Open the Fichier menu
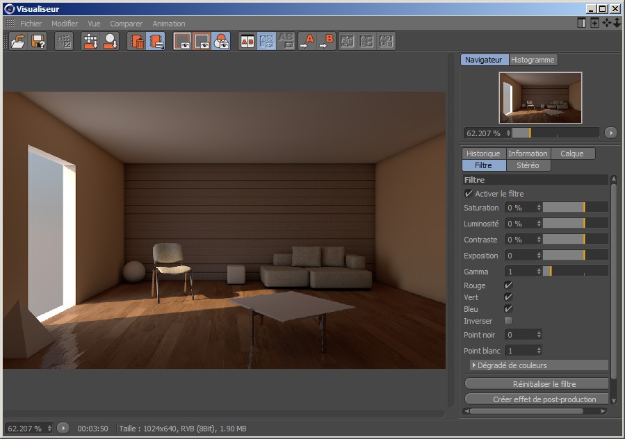The image size is (625, 439). [x=31, y=24]
